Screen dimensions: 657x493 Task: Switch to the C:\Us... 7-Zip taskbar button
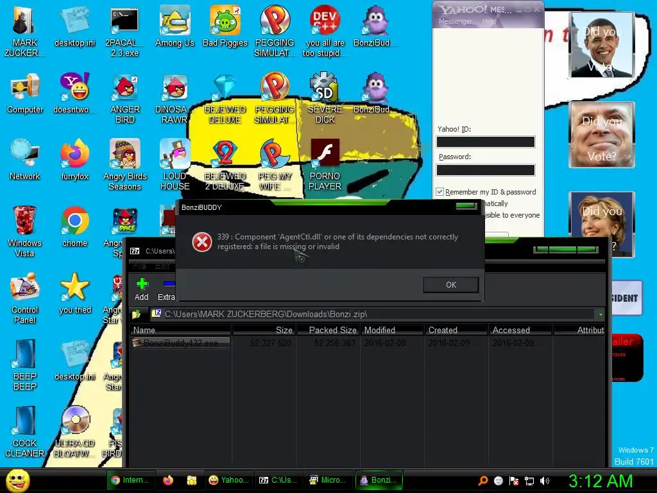click(x=278, y=480)
